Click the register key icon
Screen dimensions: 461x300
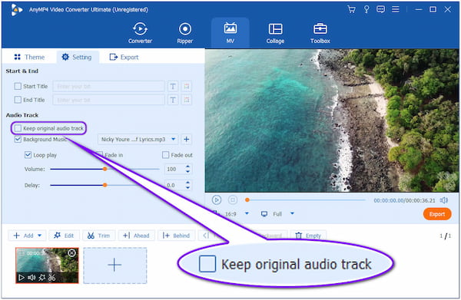(366, 9)
